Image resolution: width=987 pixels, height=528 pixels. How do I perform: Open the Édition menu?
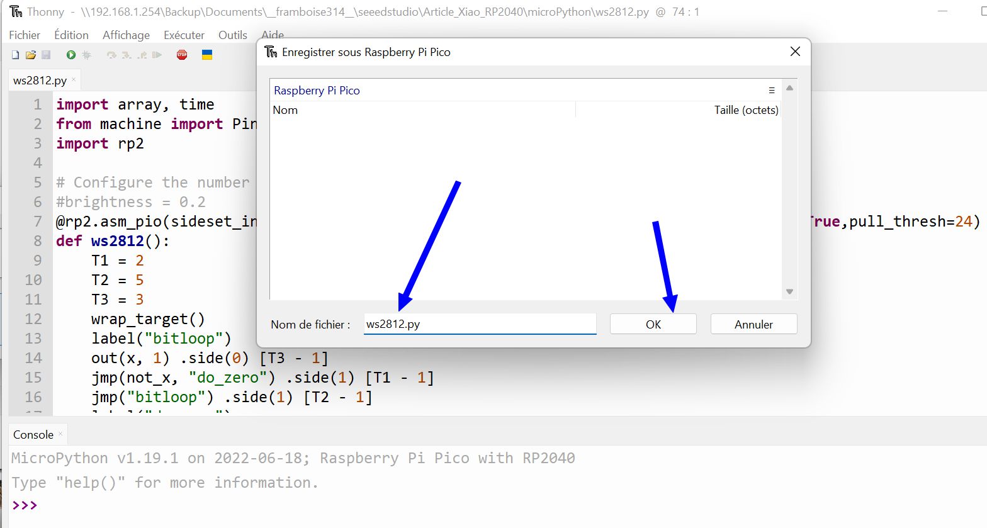[71, 35]
